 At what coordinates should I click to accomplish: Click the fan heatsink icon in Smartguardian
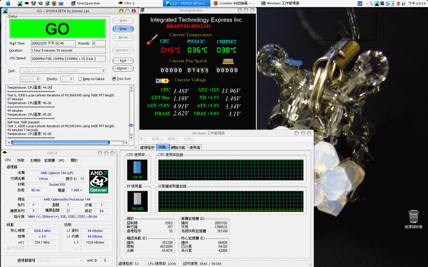(228, 61)
